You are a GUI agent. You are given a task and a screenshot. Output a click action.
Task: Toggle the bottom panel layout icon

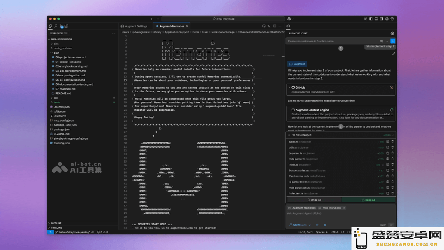[376, 19]
